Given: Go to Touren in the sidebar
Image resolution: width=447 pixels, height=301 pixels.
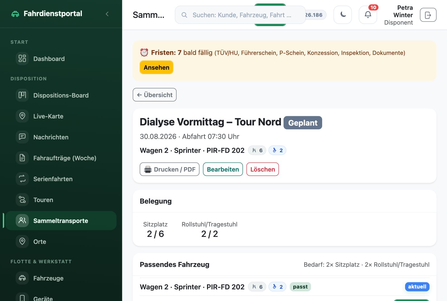Looking at the screenshot, I should pos(61,200).
